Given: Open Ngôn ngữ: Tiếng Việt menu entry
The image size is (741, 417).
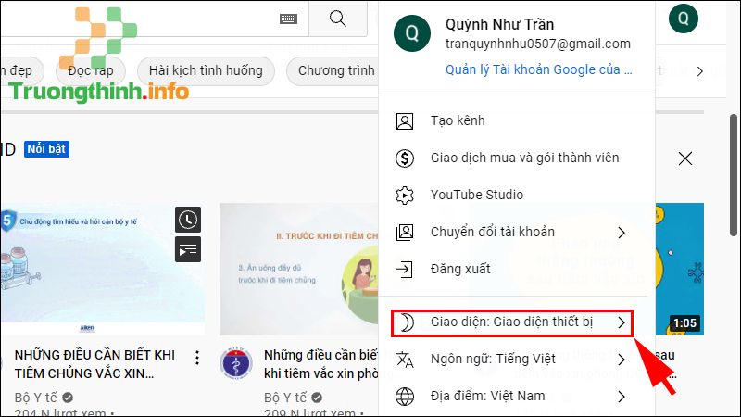Looking at the screenshot, I should 517,360.
